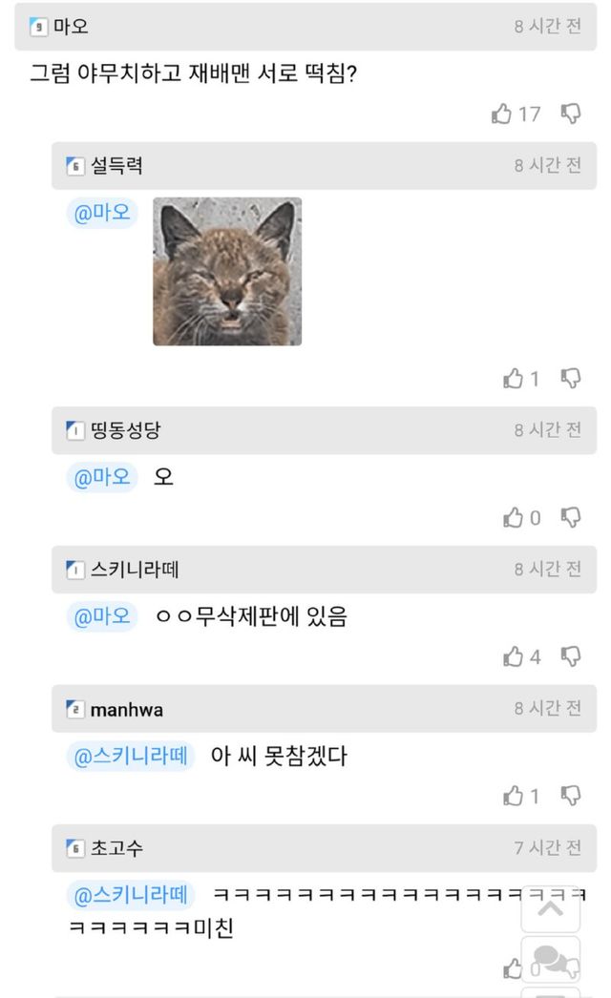Open the comments chat bubble button

tap(551, 959)
